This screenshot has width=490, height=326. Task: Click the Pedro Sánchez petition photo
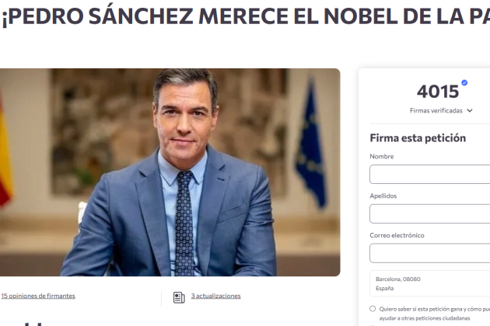click(170, 172)
